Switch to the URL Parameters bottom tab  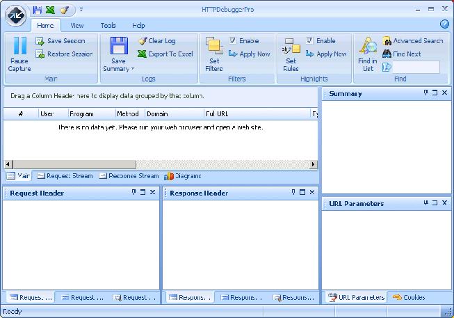356,297
